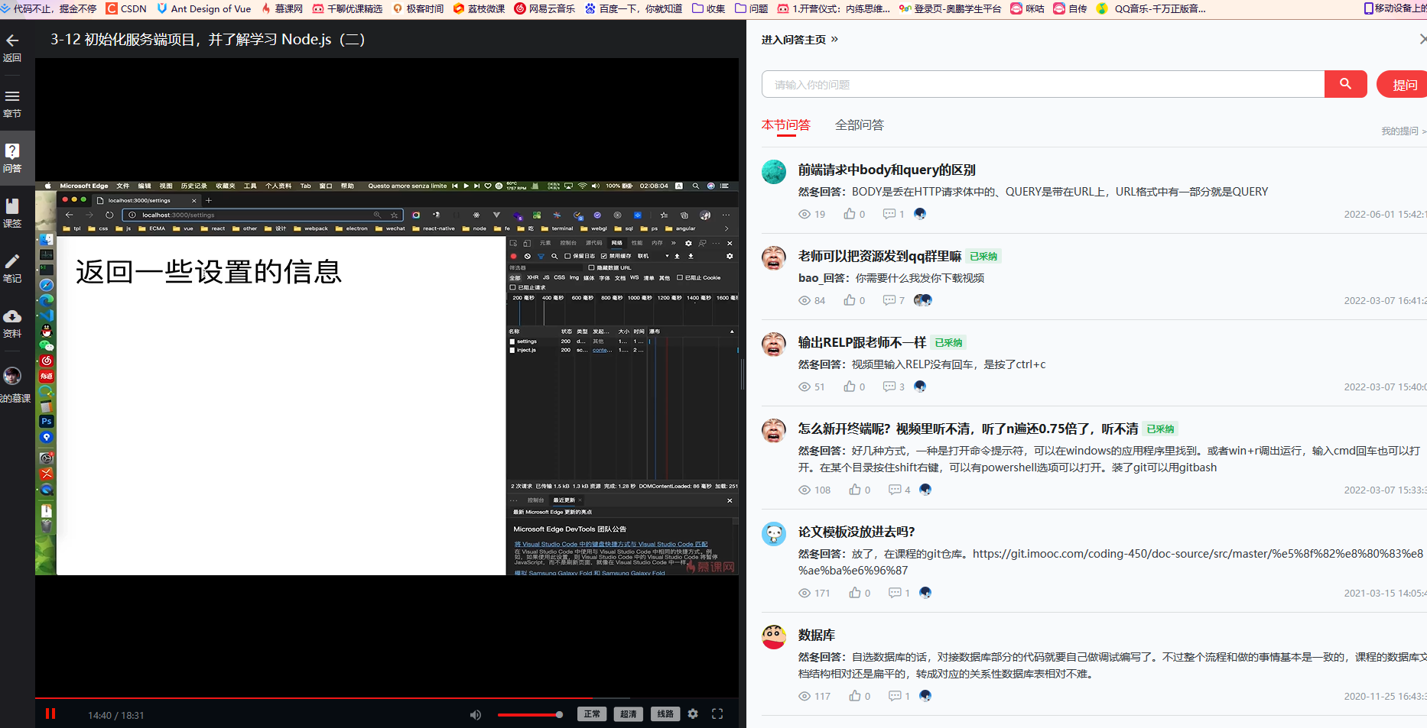Open the 慕课网 bookmark
The width and height of the screenshot is (1427, 728).
pyautogui.click(x=282, y=8)
